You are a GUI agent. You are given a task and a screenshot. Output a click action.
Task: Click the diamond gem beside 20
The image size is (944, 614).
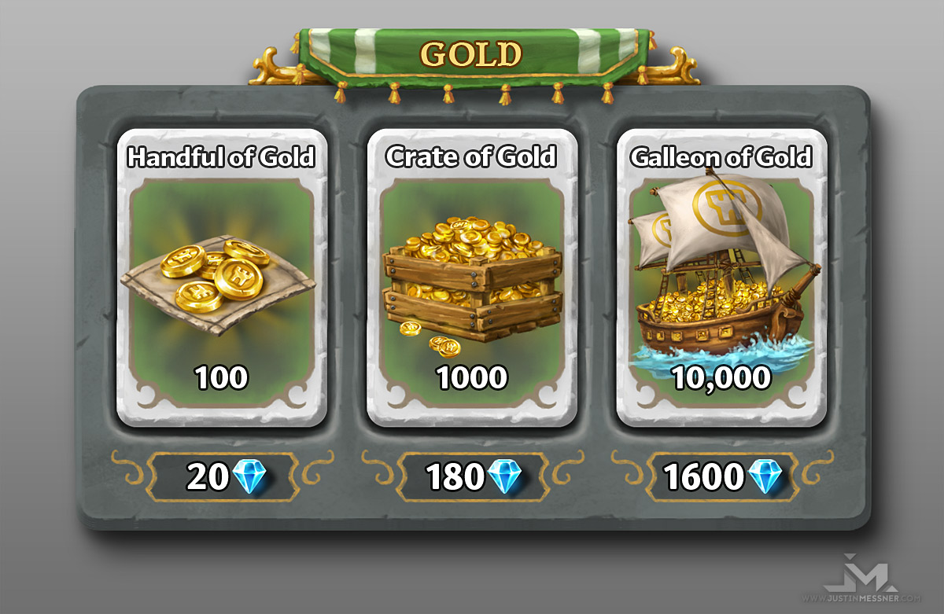tap(250, 476)
